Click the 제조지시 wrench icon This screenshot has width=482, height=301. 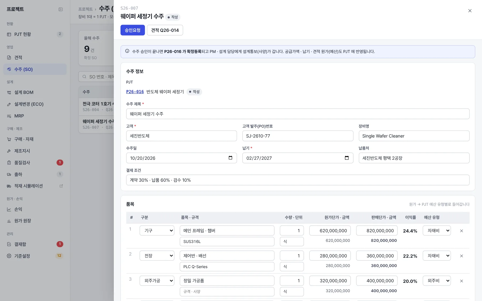9,151
